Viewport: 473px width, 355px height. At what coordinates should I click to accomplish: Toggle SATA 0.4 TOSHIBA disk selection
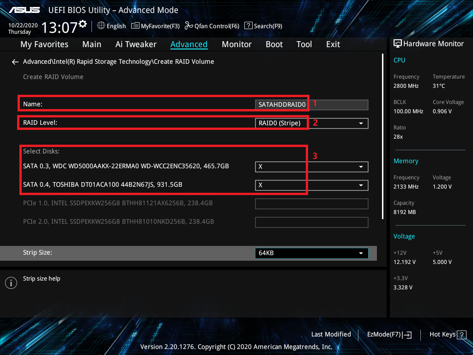tap(311, 185)
